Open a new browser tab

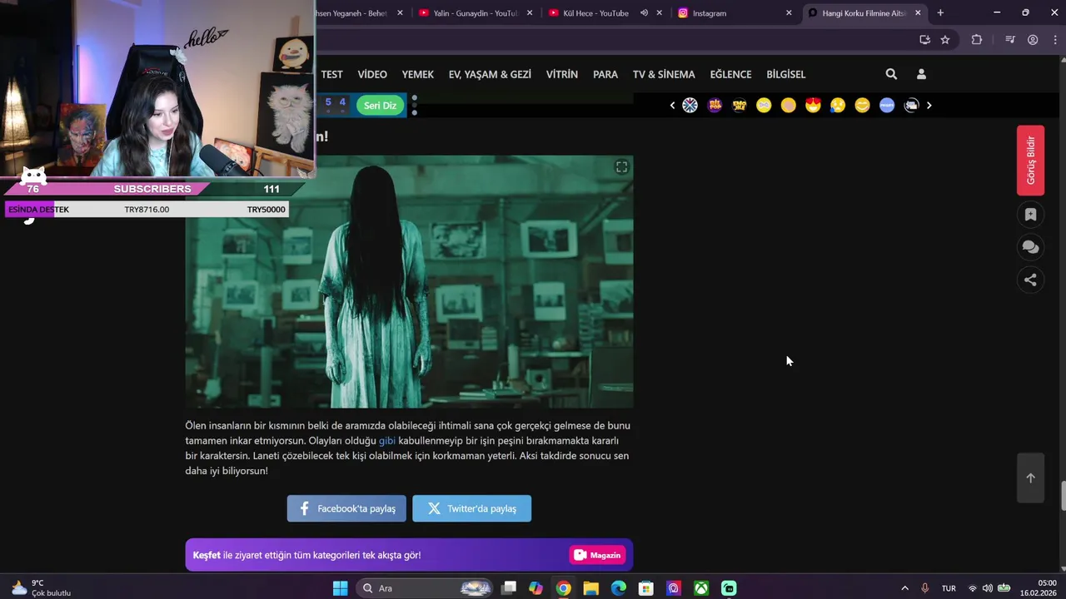(x=940, y=13)
